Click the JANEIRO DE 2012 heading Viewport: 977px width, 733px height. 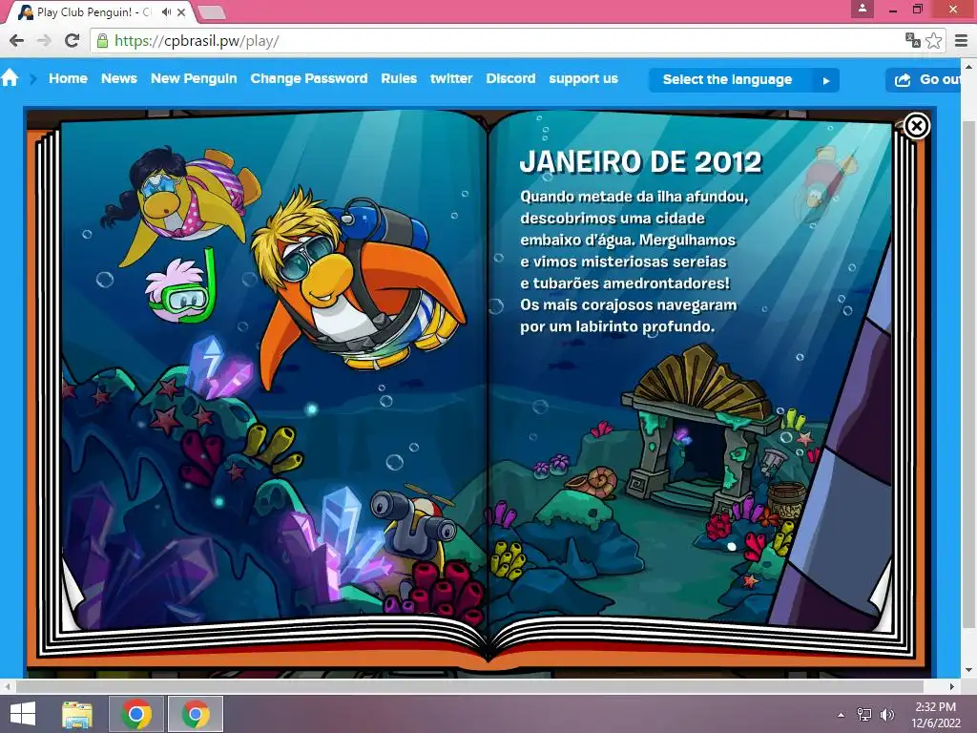(x=640, y=162)
